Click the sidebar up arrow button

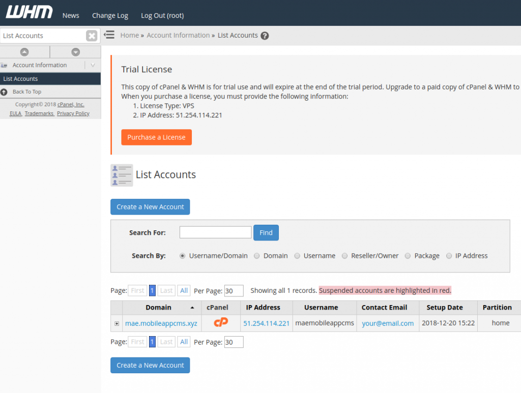24,52
